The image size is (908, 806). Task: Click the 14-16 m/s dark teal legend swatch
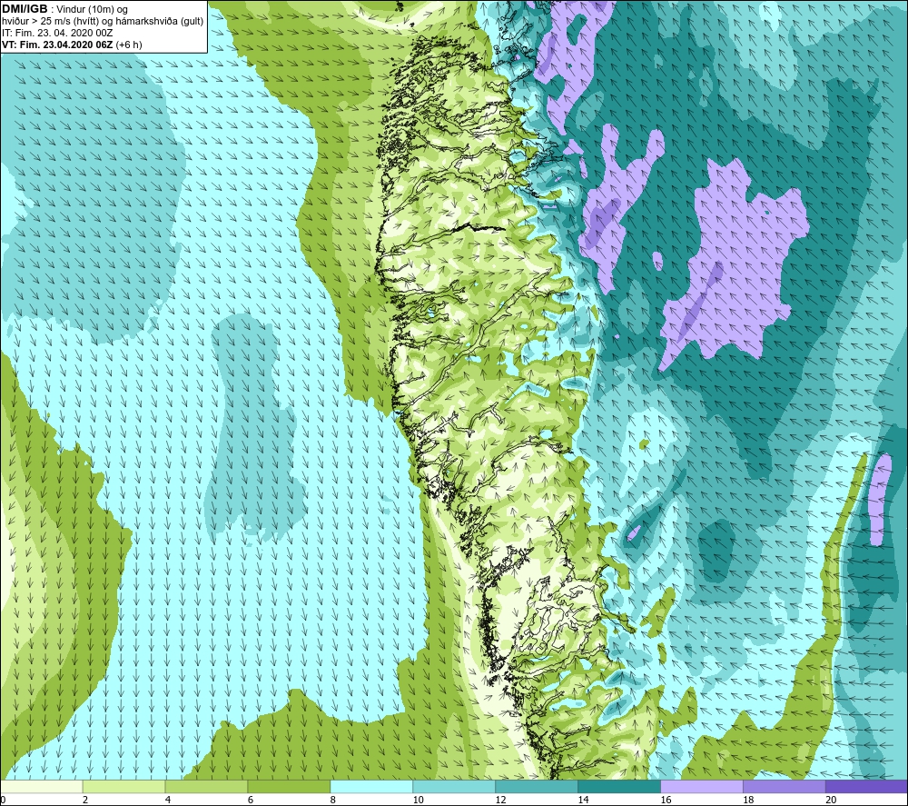coord(619,787)
